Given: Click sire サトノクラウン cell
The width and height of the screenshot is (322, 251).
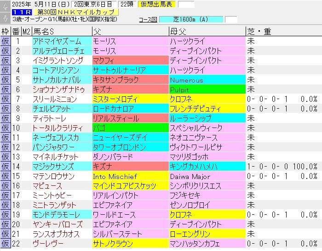Looking at the screenshot, I should click(130, 244).
